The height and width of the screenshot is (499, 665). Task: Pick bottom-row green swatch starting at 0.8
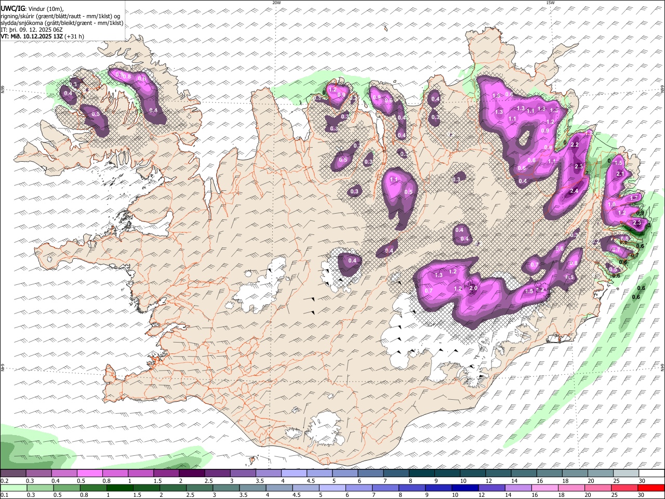[x=94, y=488]
